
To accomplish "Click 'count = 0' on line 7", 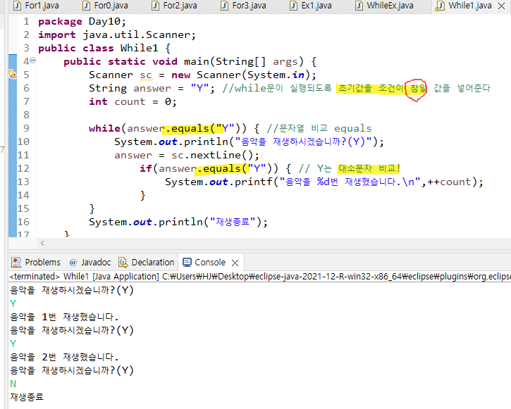I will pyautogui.click(x=142, y=102).
